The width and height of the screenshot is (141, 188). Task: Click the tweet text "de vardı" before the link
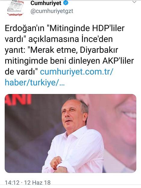tap(21, 72)
